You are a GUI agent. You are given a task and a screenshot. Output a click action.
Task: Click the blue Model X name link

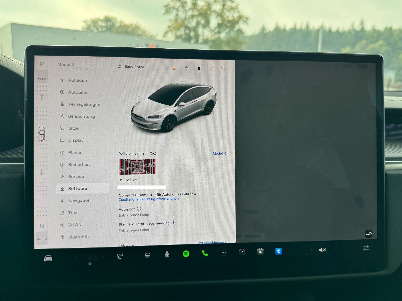tap(219, 153)
